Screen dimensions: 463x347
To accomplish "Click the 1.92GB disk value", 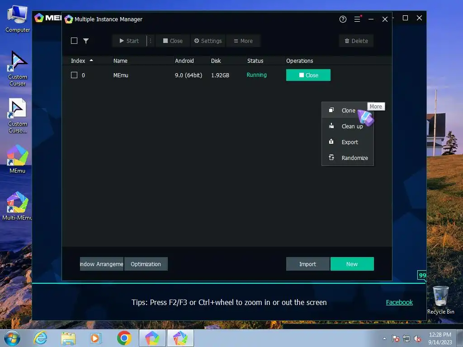I will (x=220, y=75).
